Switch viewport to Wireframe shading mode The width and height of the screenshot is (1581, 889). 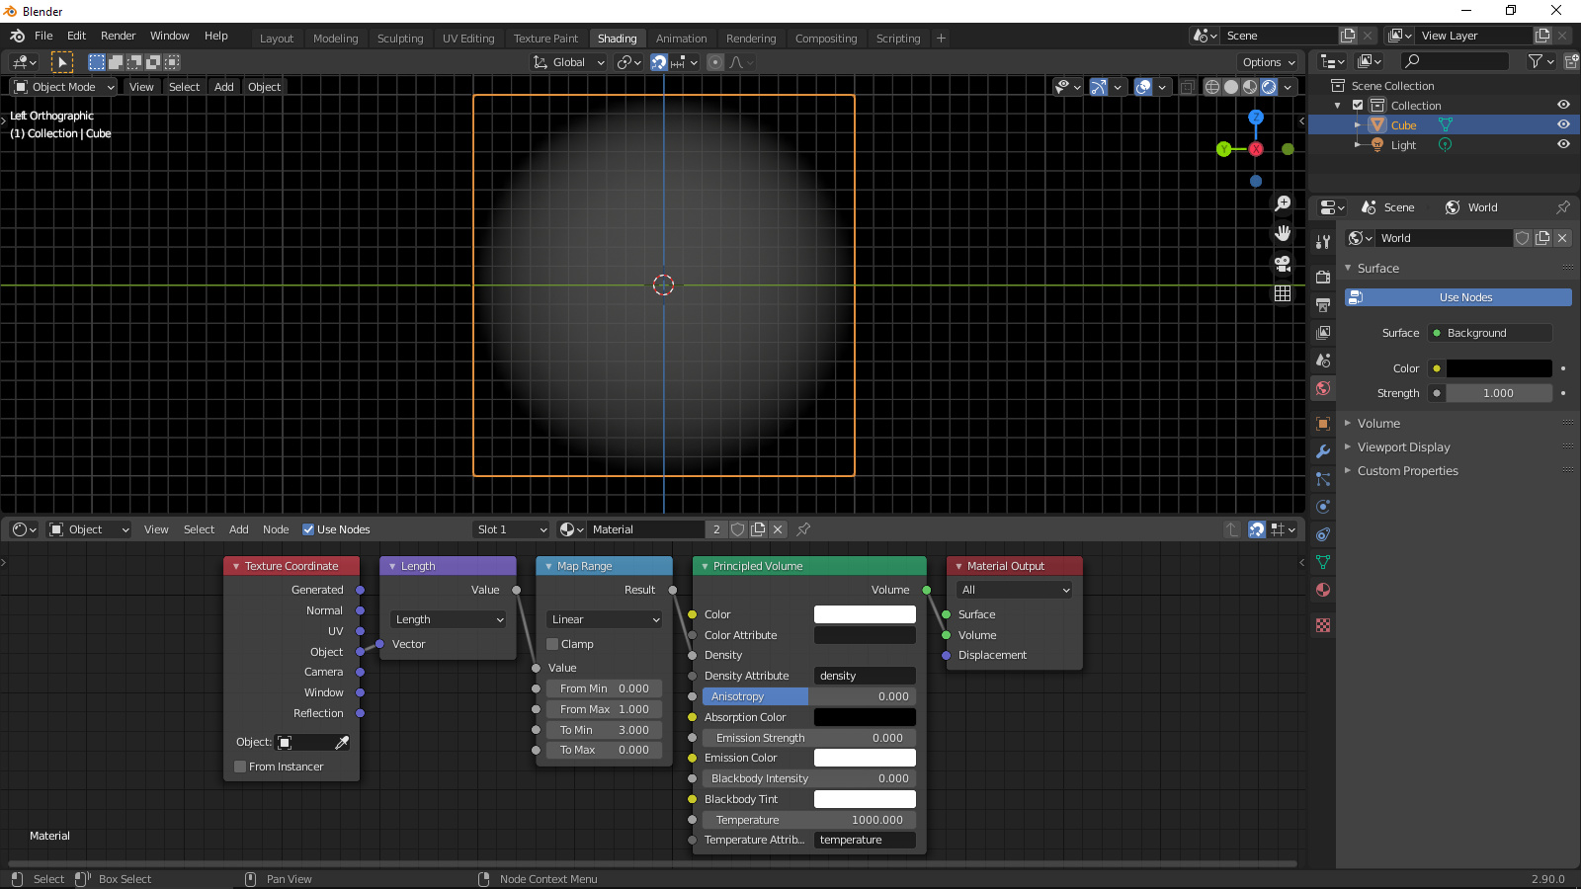(1211, 86)
